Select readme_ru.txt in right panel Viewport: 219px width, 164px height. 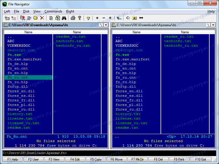pyautogui.click(x=179, y=36)
